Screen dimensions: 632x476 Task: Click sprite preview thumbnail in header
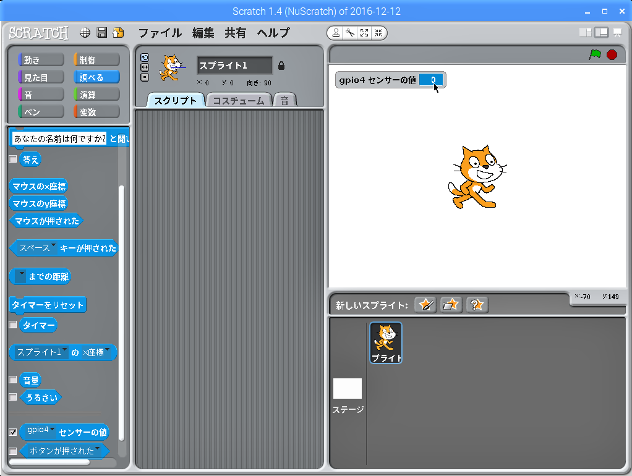coord(172,68)
